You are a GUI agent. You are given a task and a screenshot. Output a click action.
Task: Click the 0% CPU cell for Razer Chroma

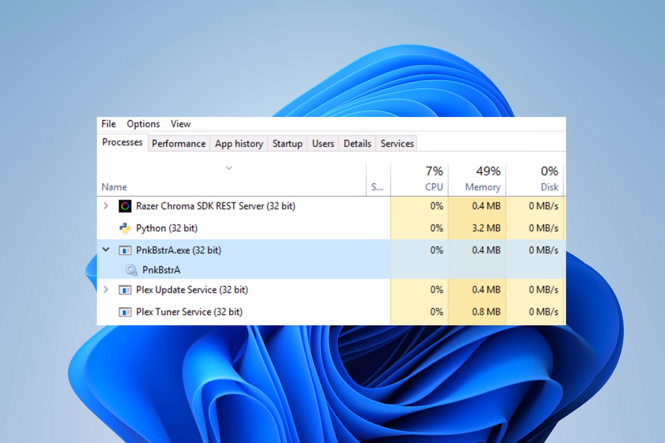[419, 206]
